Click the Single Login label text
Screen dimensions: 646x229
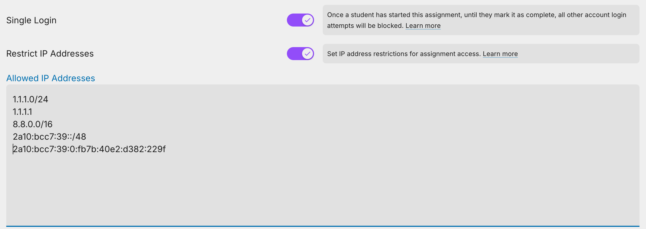31,20
